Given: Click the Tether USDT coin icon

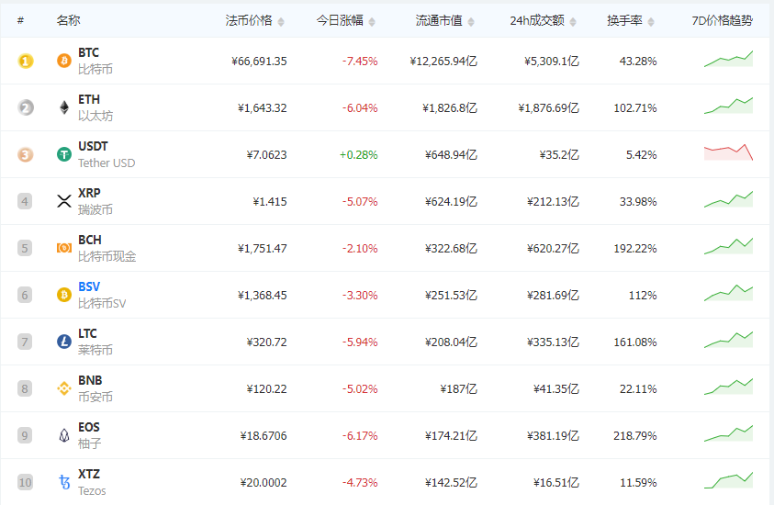Looking at the screenshot, I should tap(64, 154).
